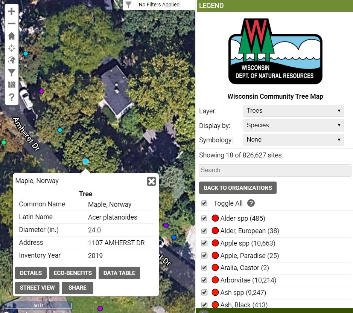Open the DATA TABLE view
This screenshot has height=313, width=353.
coord(119,273)
